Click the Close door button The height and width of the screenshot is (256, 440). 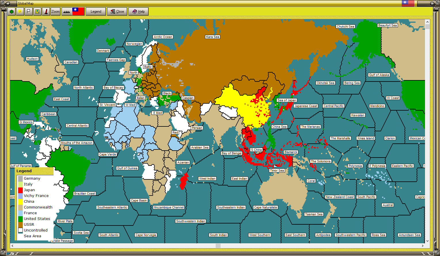click(117, 12)
